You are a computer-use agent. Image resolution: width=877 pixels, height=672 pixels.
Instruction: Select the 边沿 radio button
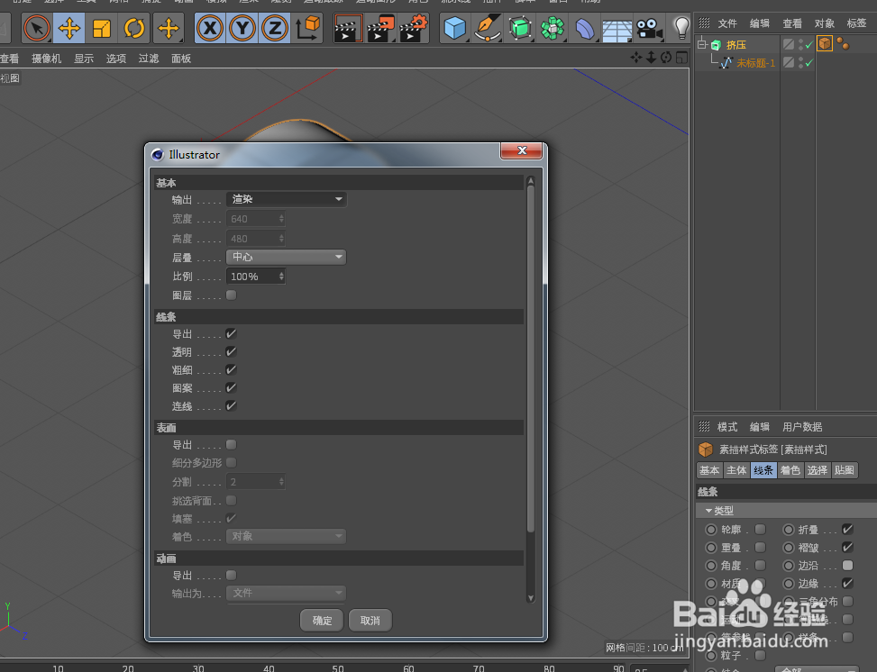pos(789,565)
